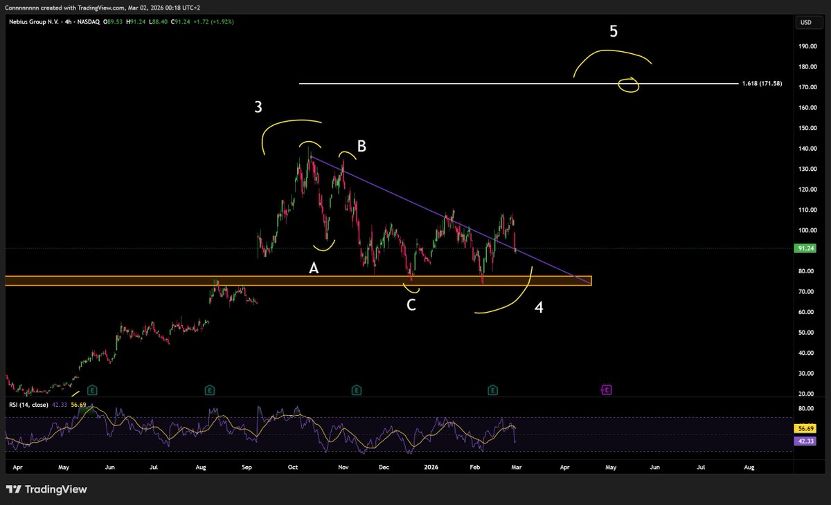Click the 'Oct' time axis label
Screen dimensions: 831x505
click(x=292, y=468)
